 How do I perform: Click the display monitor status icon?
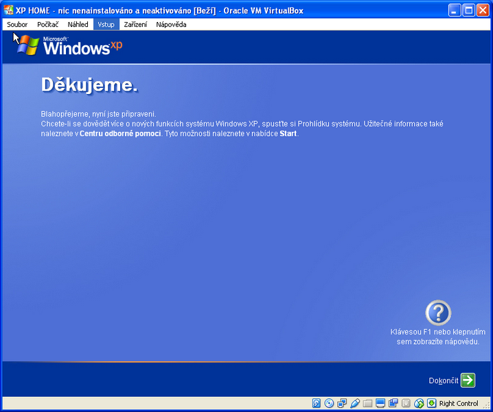click(x=380, y=403)
